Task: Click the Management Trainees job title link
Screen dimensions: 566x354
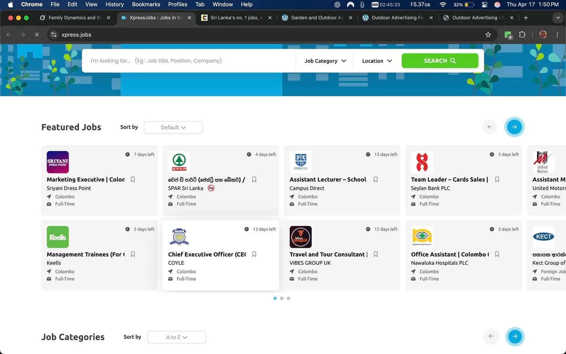Action: click(85, 254)
